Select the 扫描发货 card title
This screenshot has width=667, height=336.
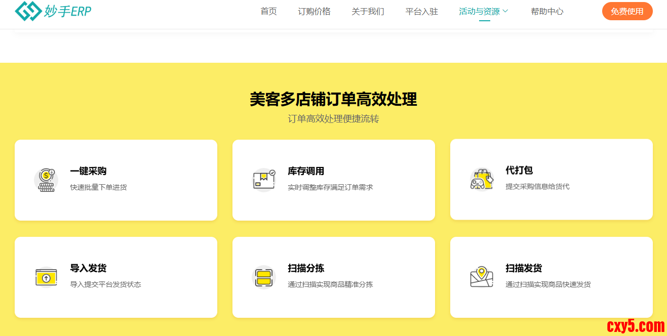524,268
